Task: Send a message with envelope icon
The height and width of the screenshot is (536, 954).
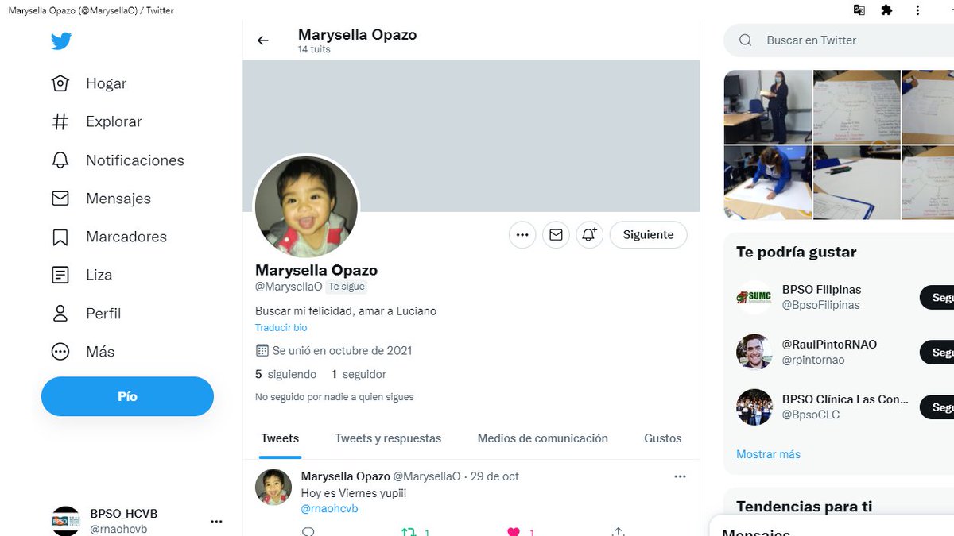Action: tap(556, 235)
